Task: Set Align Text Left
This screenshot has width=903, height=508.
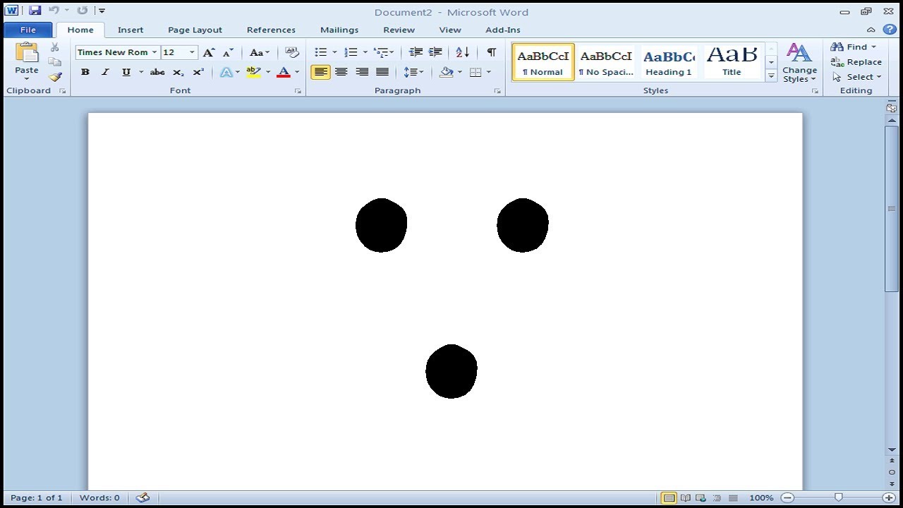Action: point(320,72)
